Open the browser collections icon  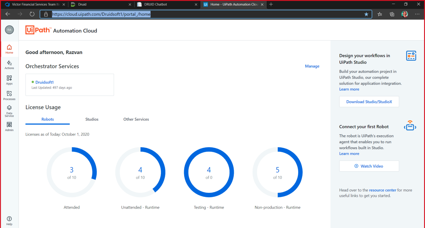(392, 14)
